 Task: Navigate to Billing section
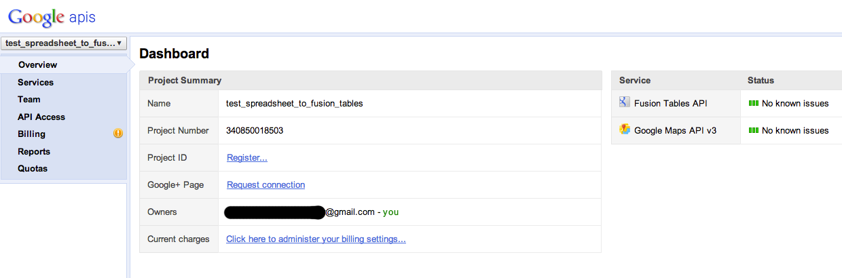click(31, 134)
